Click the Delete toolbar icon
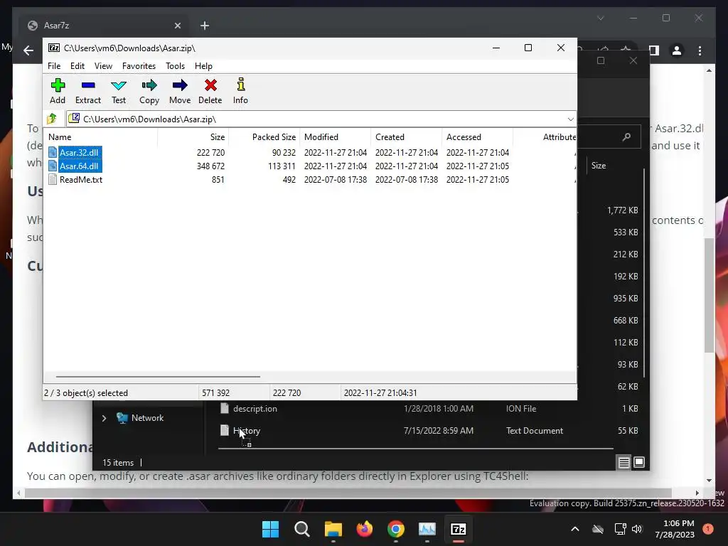This screenshot has height=546, width=728. pyautogui.click(x=210, y=91)
